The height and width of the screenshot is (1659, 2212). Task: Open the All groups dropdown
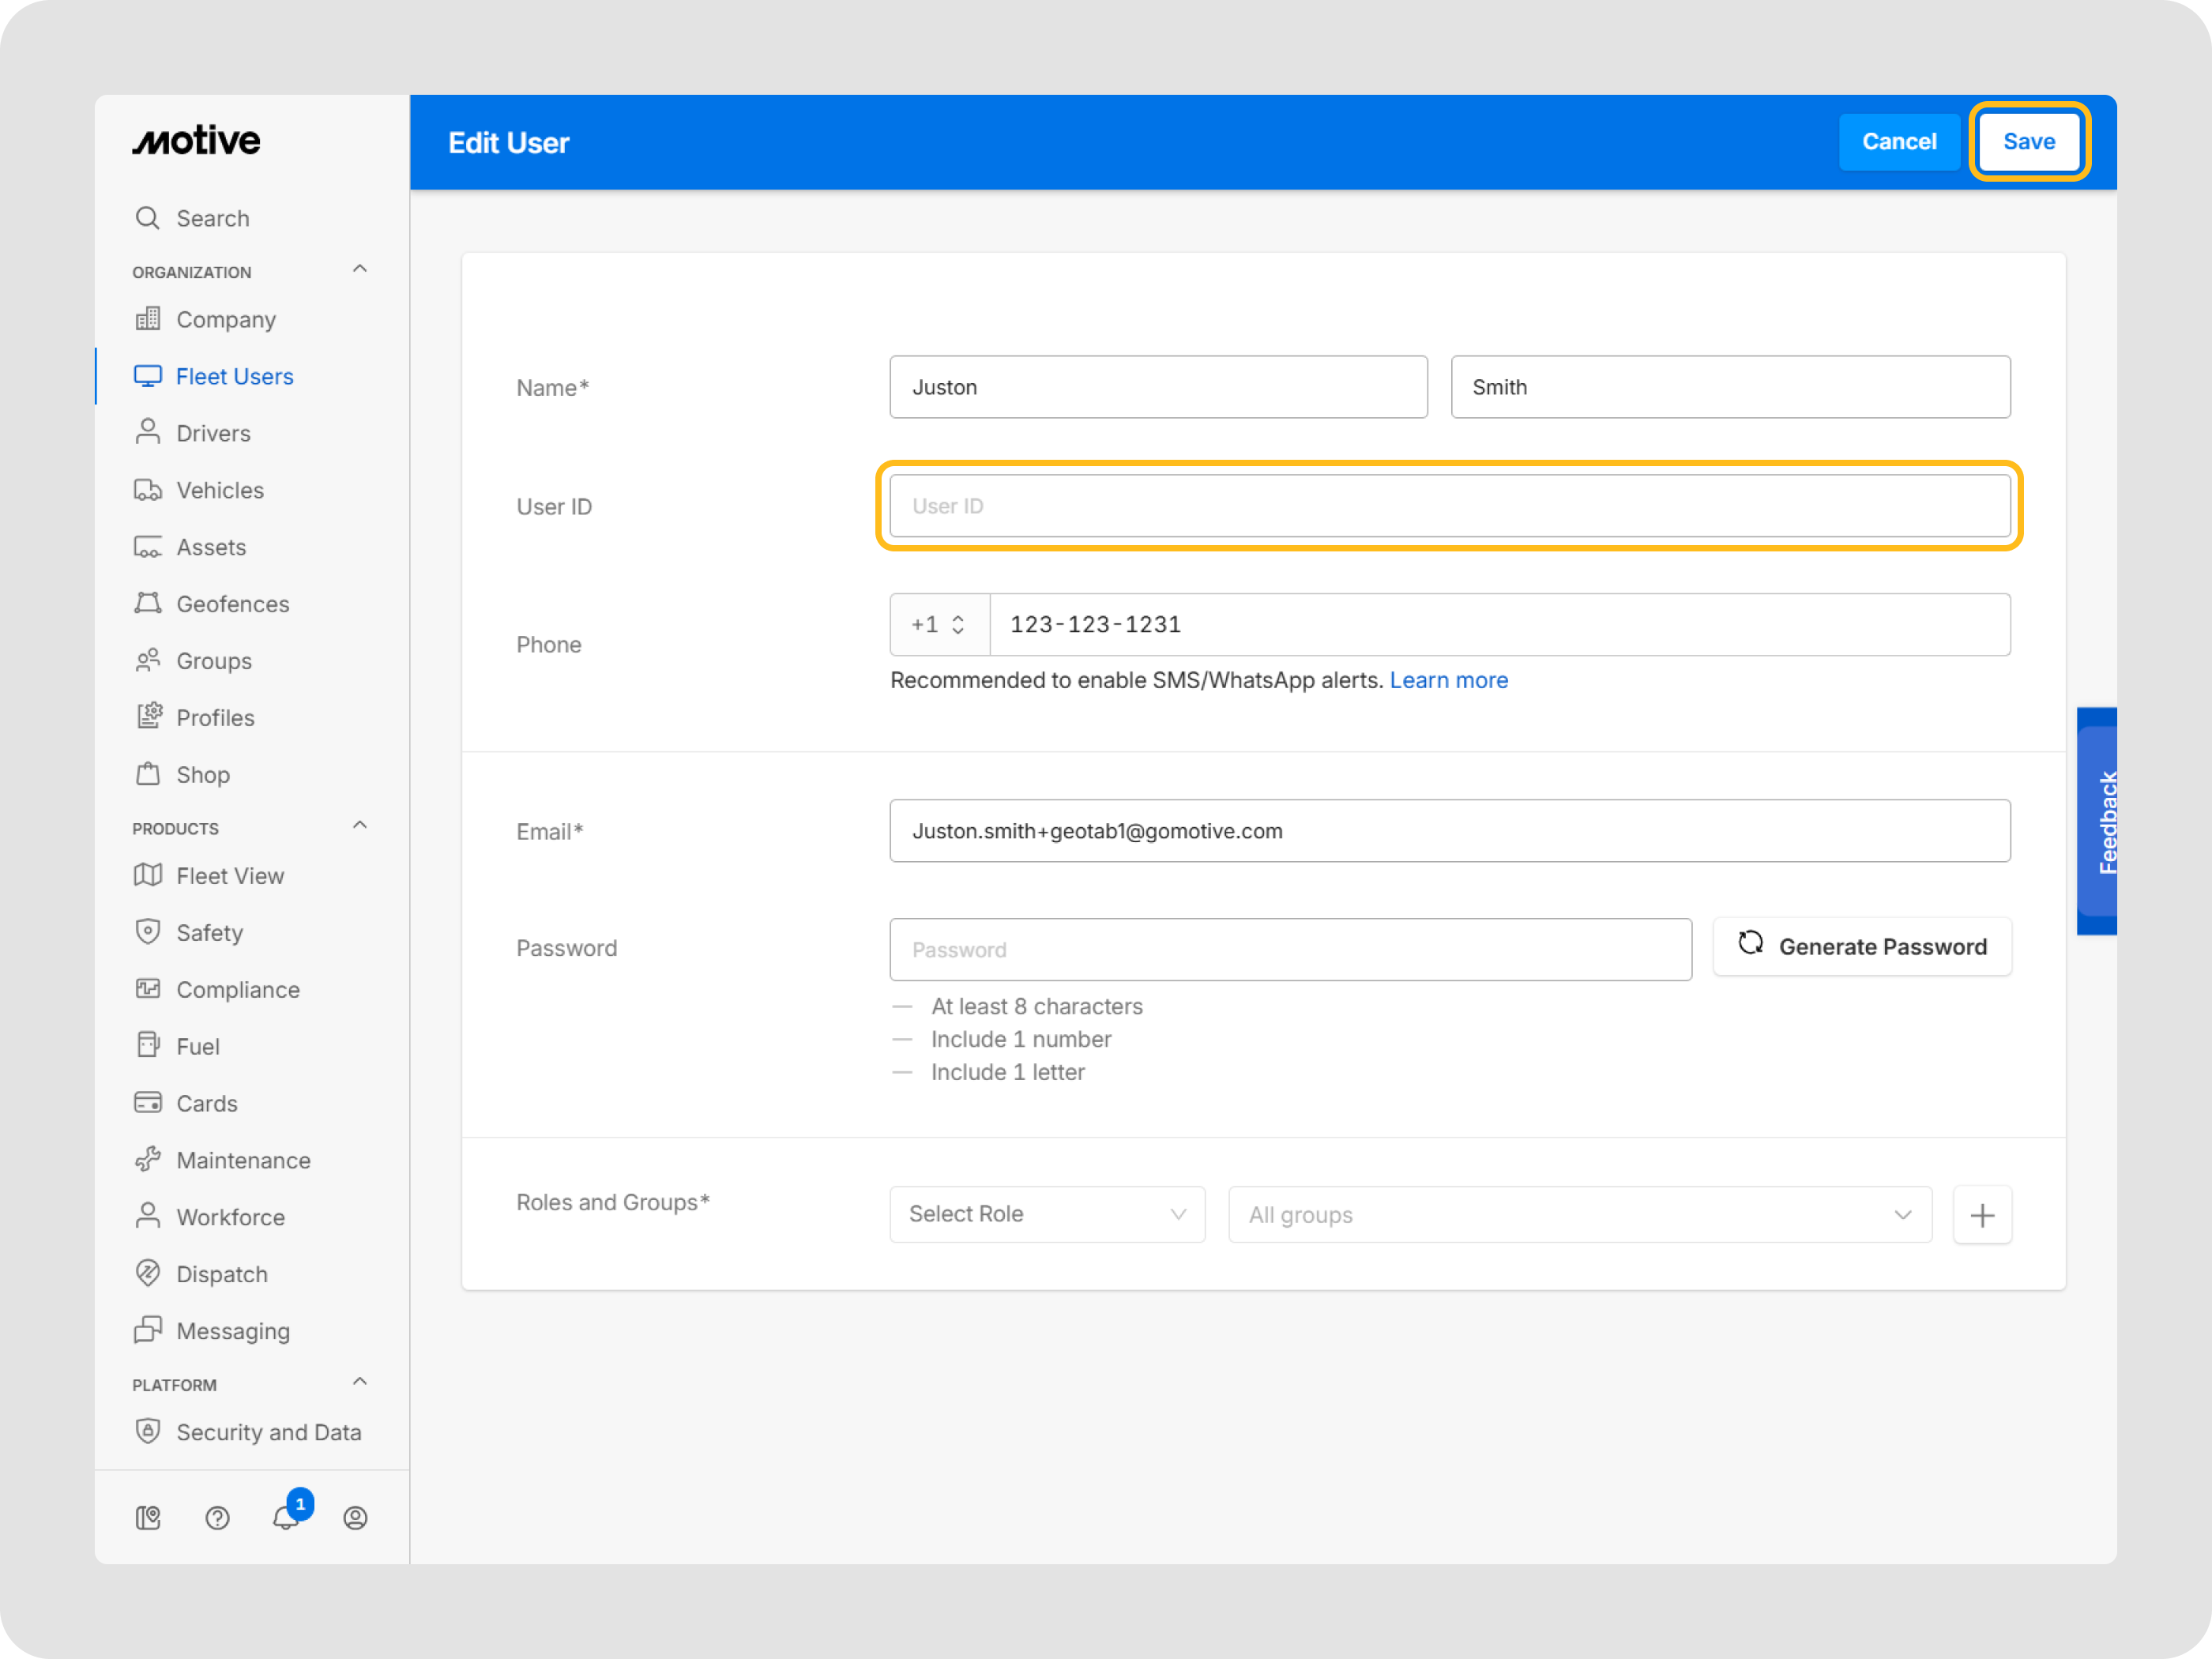click(1579, 1214)
